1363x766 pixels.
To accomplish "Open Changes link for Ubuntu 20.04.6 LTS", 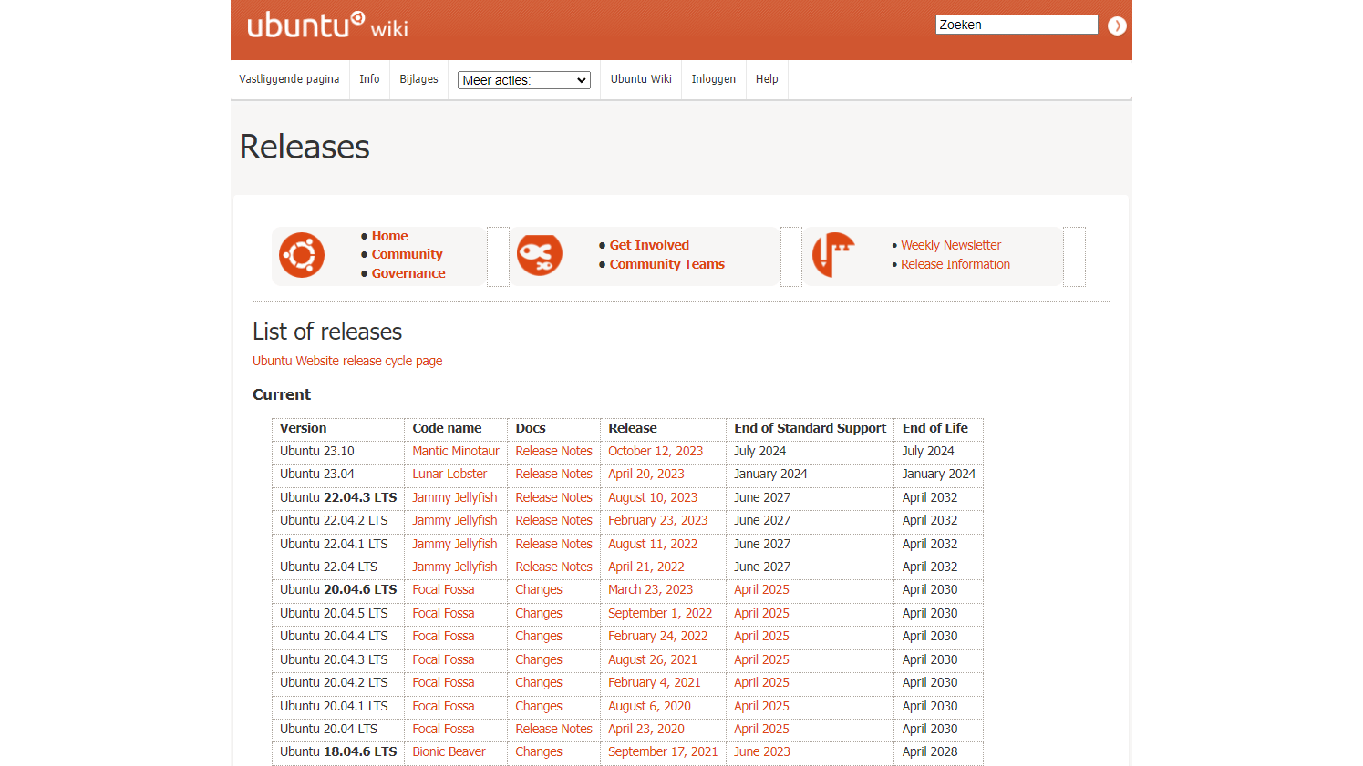I will click(539, 589).
